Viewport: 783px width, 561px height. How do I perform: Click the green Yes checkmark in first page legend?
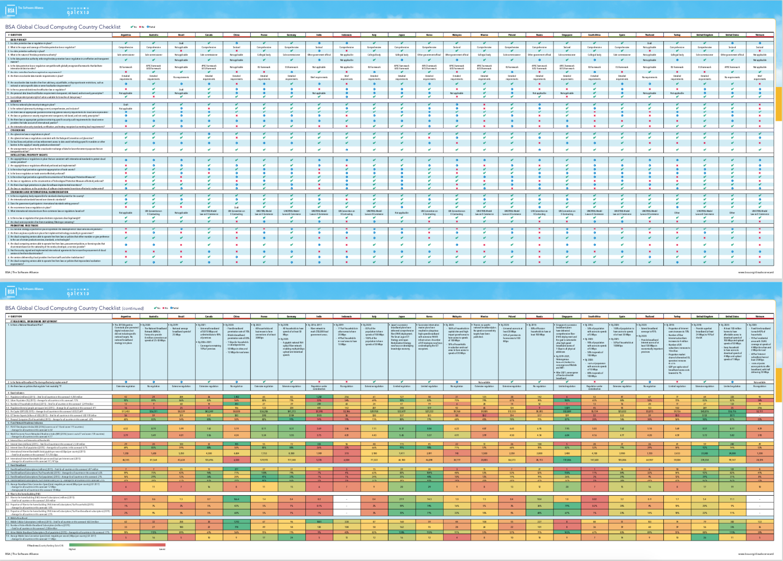tap(132, 27)
